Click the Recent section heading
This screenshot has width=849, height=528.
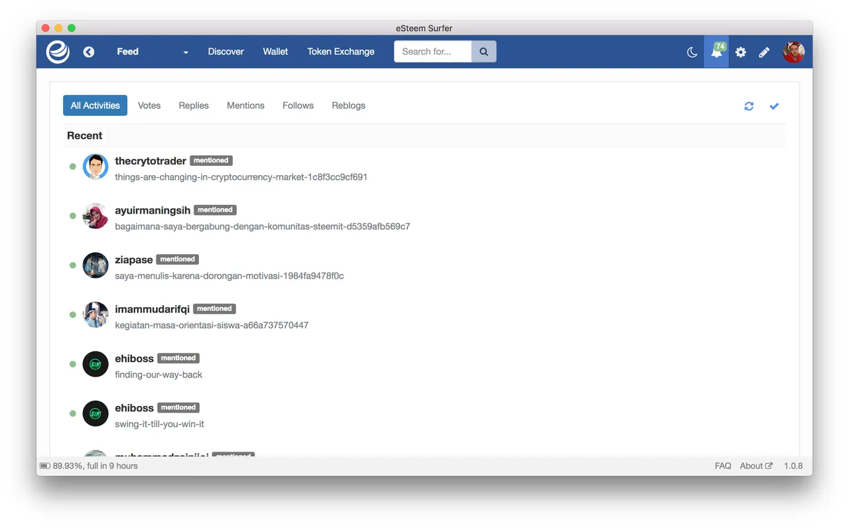point(84,135)
